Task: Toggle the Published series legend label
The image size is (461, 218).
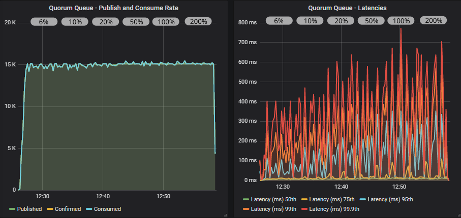Action: point(29,209)
